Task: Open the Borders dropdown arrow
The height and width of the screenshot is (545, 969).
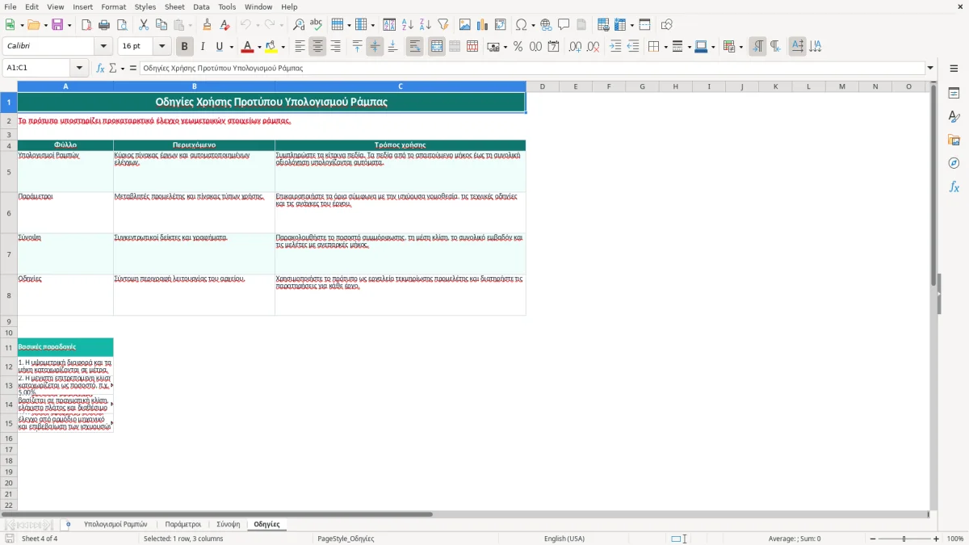Action: coord(665,47)
